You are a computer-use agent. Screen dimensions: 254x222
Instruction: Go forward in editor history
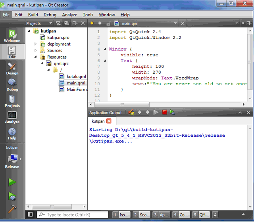click(x=100, y=23)
